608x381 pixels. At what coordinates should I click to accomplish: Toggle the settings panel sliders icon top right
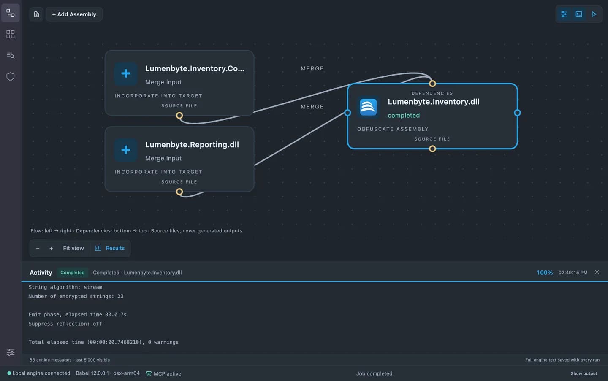564,14
